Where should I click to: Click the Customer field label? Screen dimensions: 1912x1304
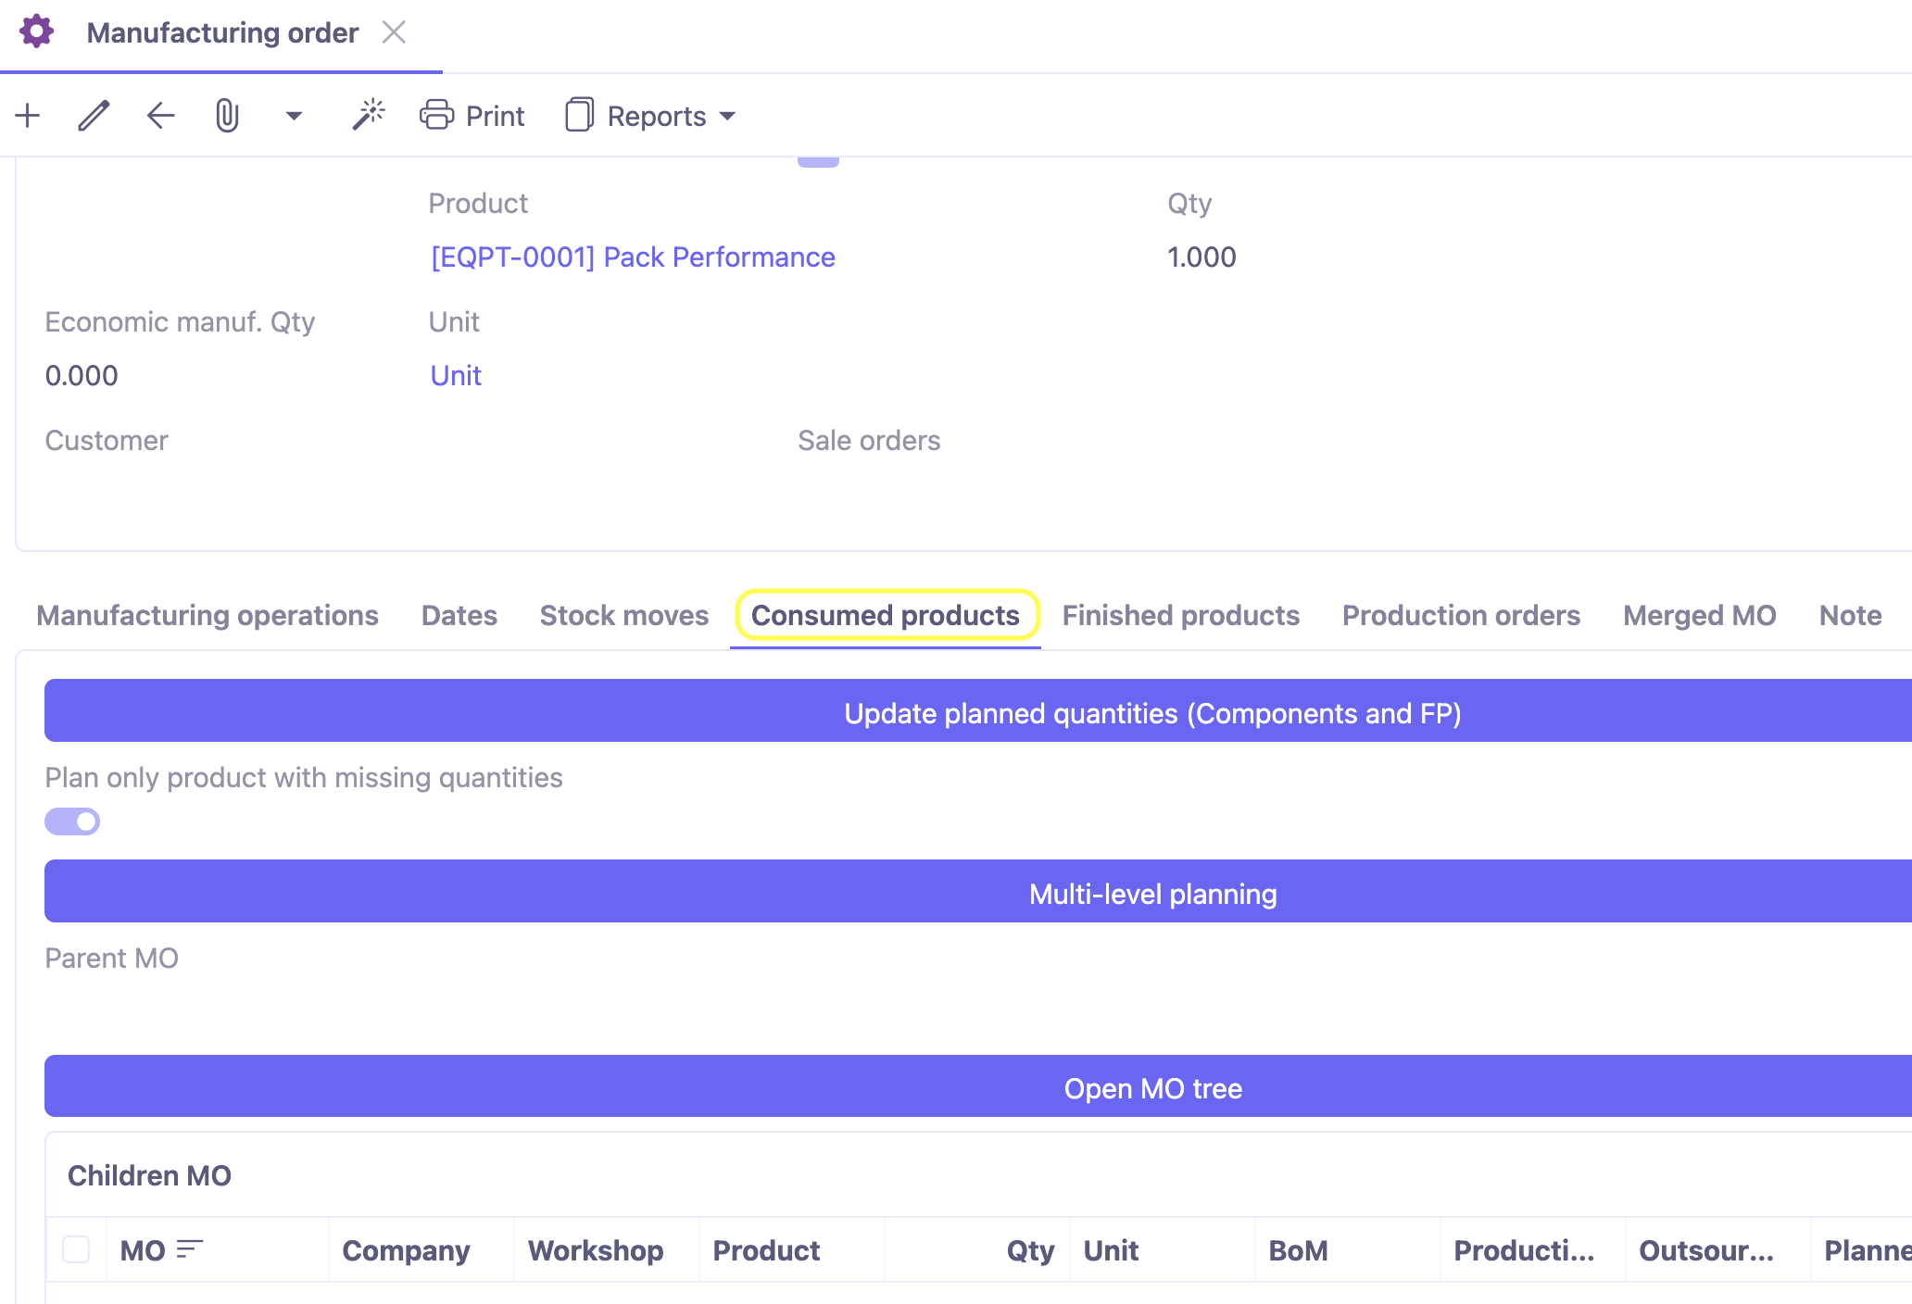(x=107, y=440)
